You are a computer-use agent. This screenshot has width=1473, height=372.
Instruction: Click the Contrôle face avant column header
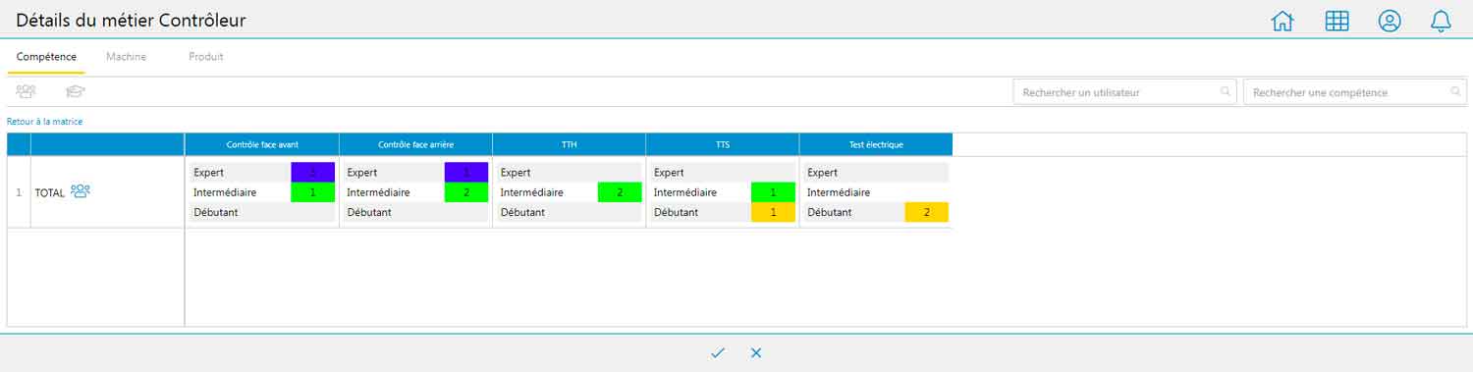coord(262,144)
